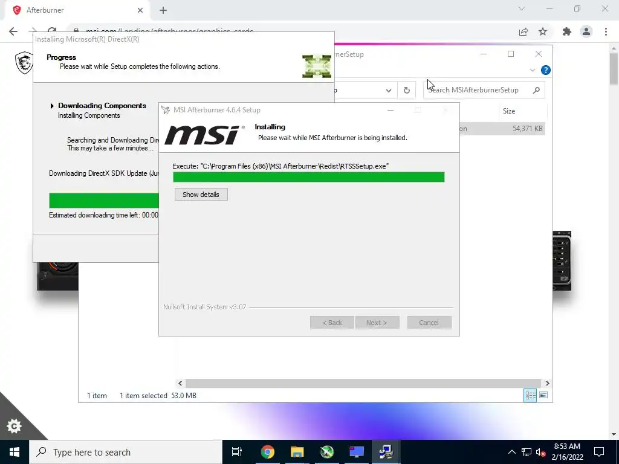Click the Explorer horizontal scrollbar track
Screen dimensions: 619x464
[363, 383]
